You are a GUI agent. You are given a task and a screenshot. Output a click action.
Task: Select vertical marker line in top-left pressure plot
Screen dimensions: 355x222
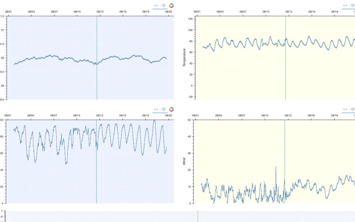coord(97,58)
